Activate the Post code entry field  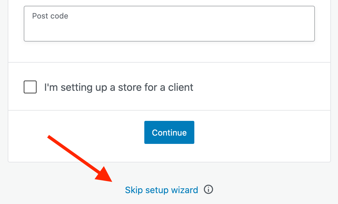[x=169, y=27]
